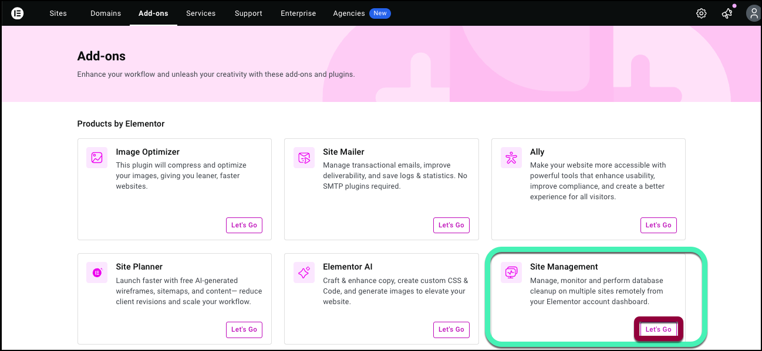Switch to the Services tab
This screenshot has width=762, height=351.
[x=201, y=13]
